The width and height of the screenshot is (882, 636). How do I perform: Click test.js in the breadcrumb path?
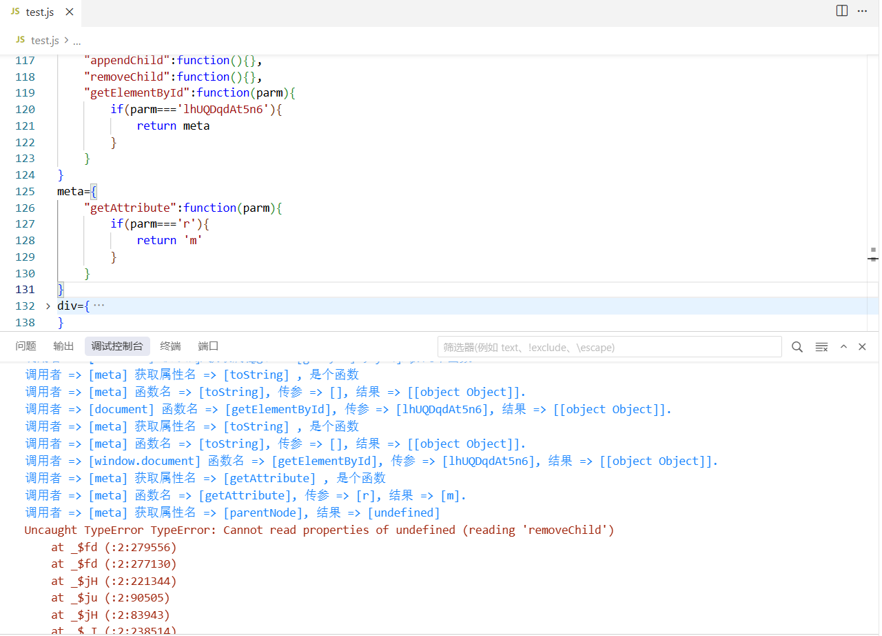pos(45,41)
